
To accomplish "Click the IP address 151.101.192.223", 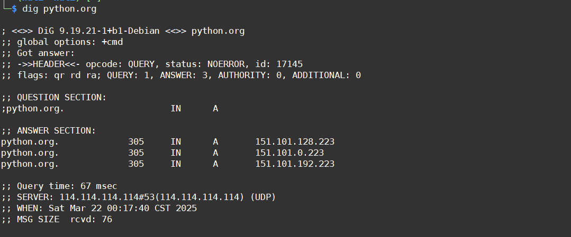I will pyautogui.click(x=295, y=164).
